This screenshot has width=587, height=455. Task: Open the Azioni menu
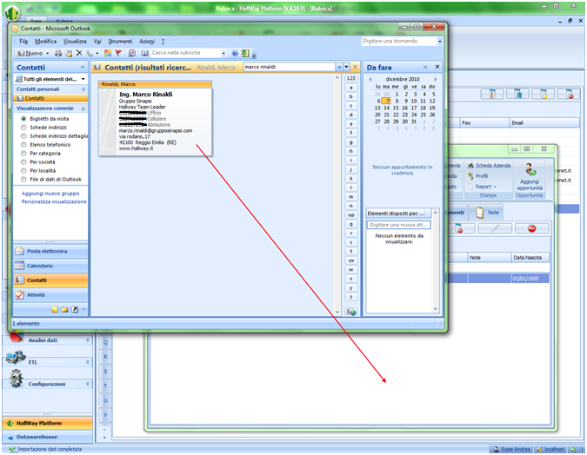[147, 42]
